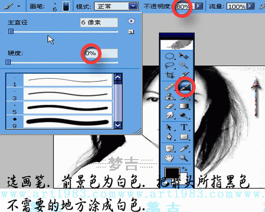The width and height of the screenshot is (265, 212).
Task: Select the Clone Stamp tool
Action: pyautogui.click(x=169, y=97)
